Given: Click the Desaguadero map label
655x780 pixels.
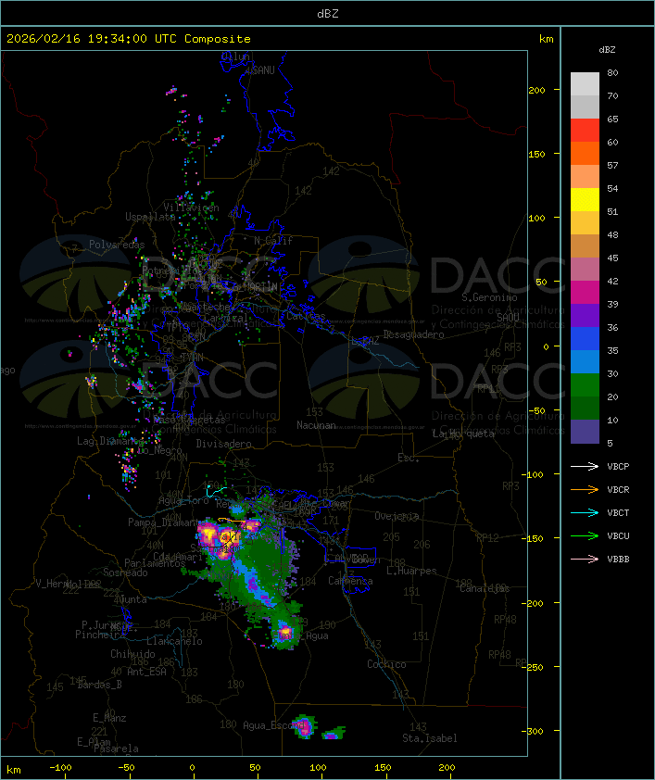Looking at the screenshot, I should (x=414, y=334).
